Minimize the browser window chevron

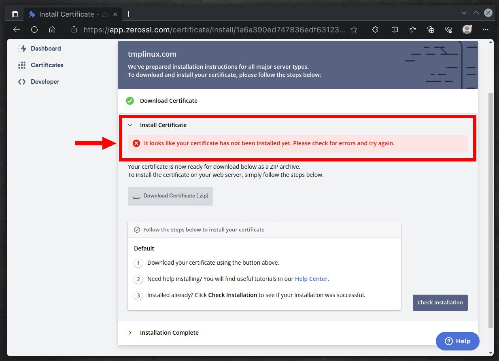(x=464, y=13)
